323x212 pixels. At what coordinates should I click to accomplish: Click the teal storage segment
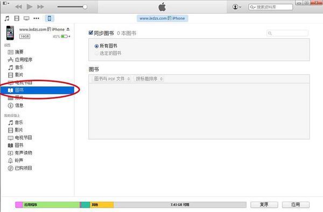tap(85, 204)
